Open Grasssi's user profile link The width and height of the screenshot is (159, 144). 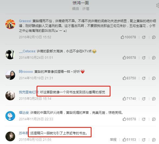[25, 21]
